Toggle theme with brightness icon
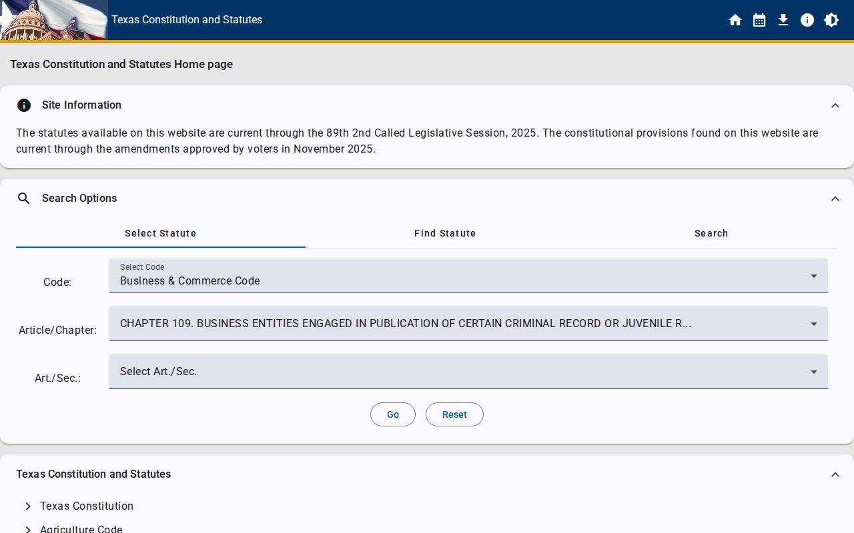This screenshot has width=854, height=533. 831,20
